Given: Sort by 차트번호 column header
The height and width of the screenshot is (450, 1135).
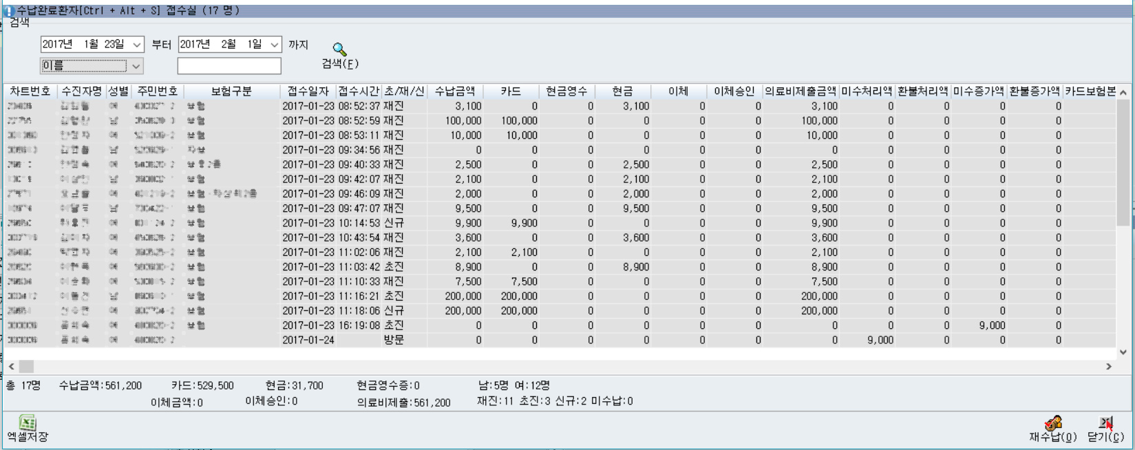Looking at the screenshot, I should point(30,92).
